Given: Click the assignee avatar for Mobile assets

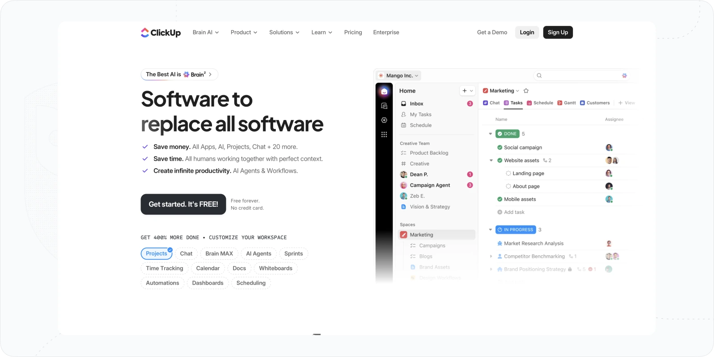Looking at the screenshot, I should tap(609, 199).
